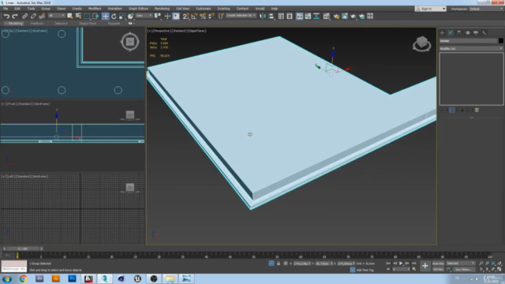This screenshot has width=505, height=284.
Task: Toggle the Scene Explorer icon
Action: click(x=281, y=16)
